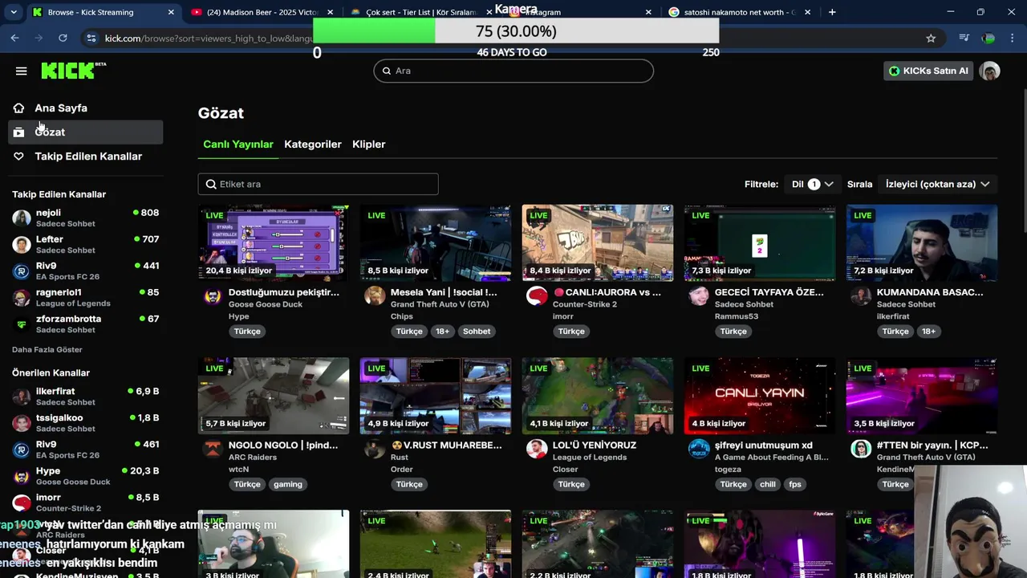Reload the page with refresh icon
The image size is (1027, 578).
click(x=63, y=38)
